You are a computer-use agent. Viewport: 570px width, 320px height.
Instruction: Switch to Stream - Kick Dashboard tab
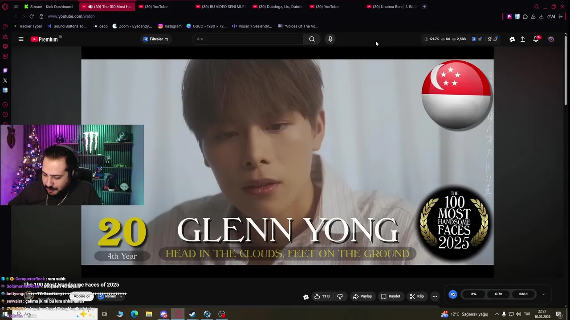click(49, 7)
